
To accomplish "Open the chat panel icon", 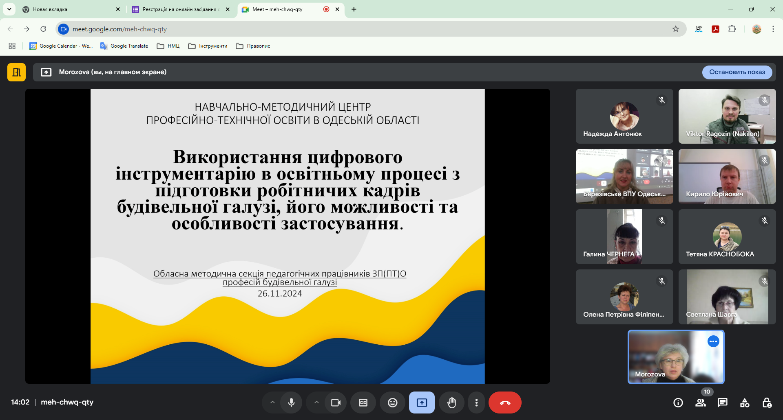I will pyautogui.click(x=722, y=402).
